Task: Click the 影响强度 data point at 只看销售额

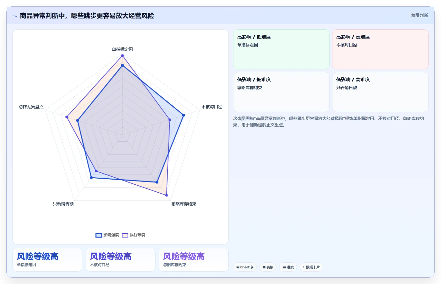Action: click(x=91, y=178)
